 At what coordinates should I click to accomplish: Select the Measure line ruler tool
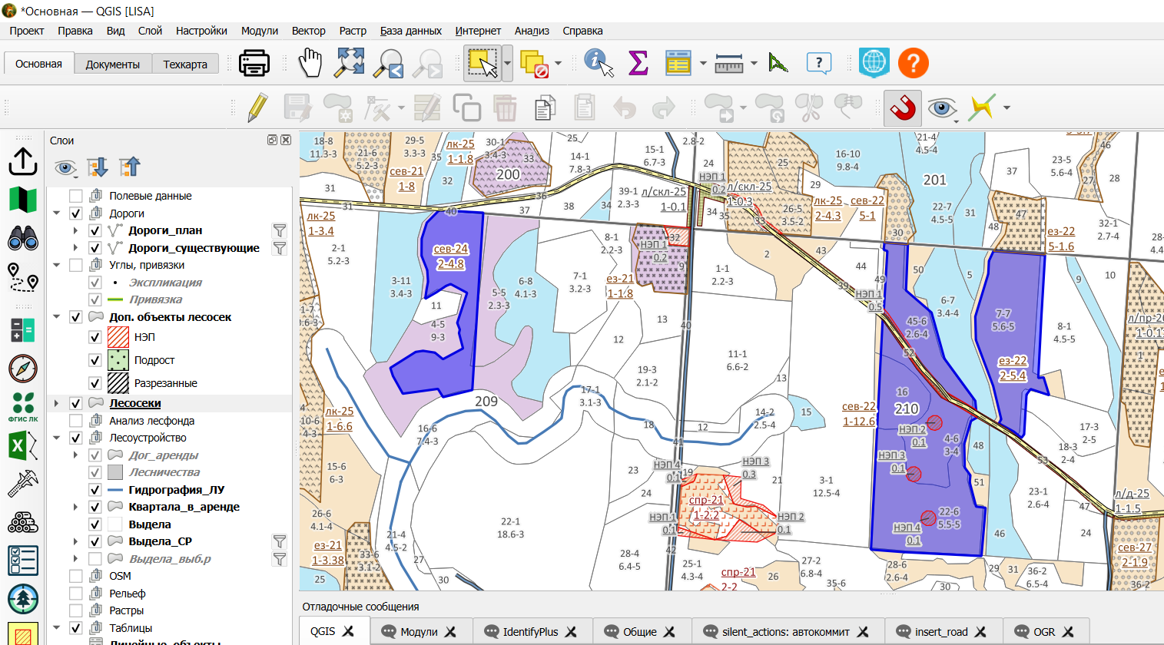click(x=729, y=63)
